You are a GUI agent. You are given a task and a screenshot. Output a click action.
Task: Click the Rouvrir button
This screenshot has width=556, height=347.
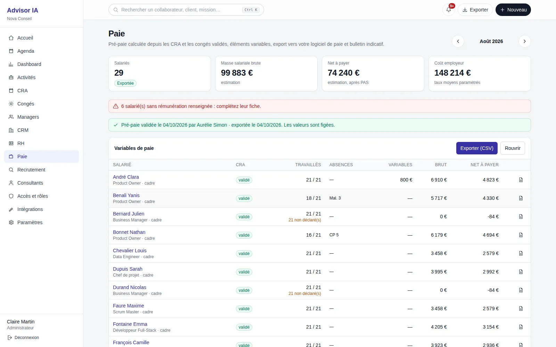point(513,148)
